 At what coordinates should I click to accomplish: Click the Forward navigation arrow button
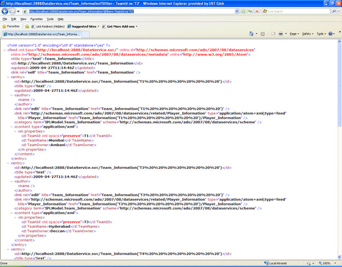(13, 12)
